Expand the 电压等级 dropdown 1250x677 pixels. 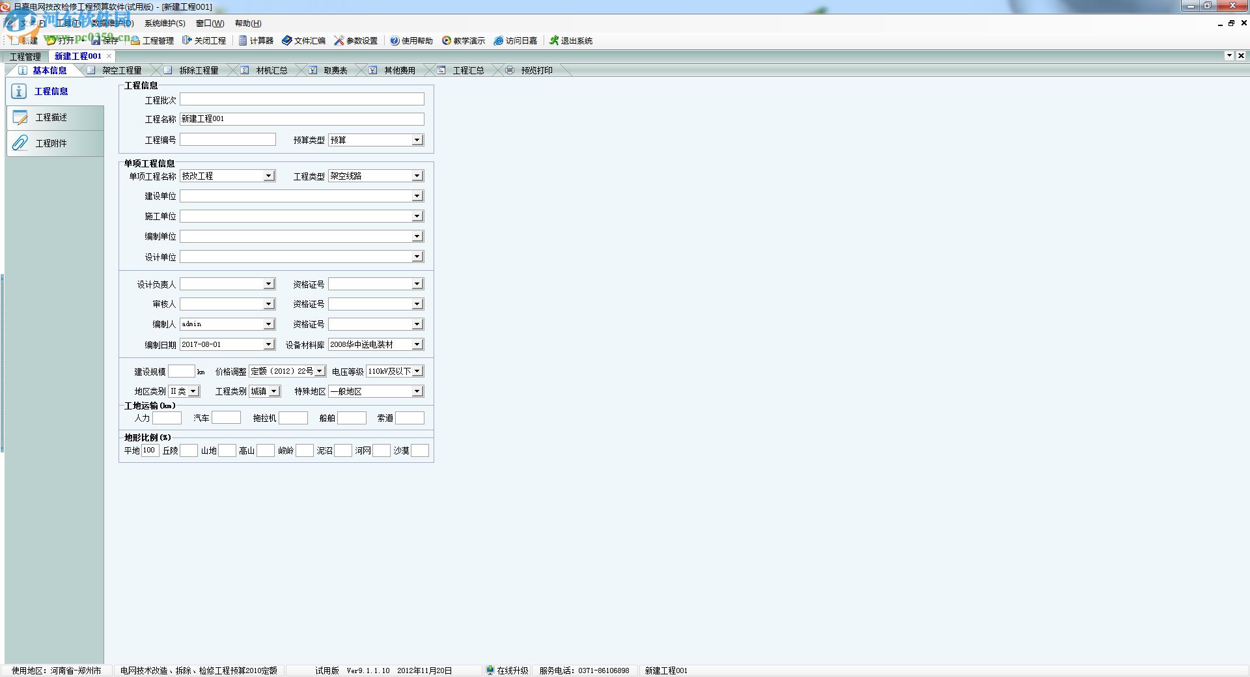417,371
